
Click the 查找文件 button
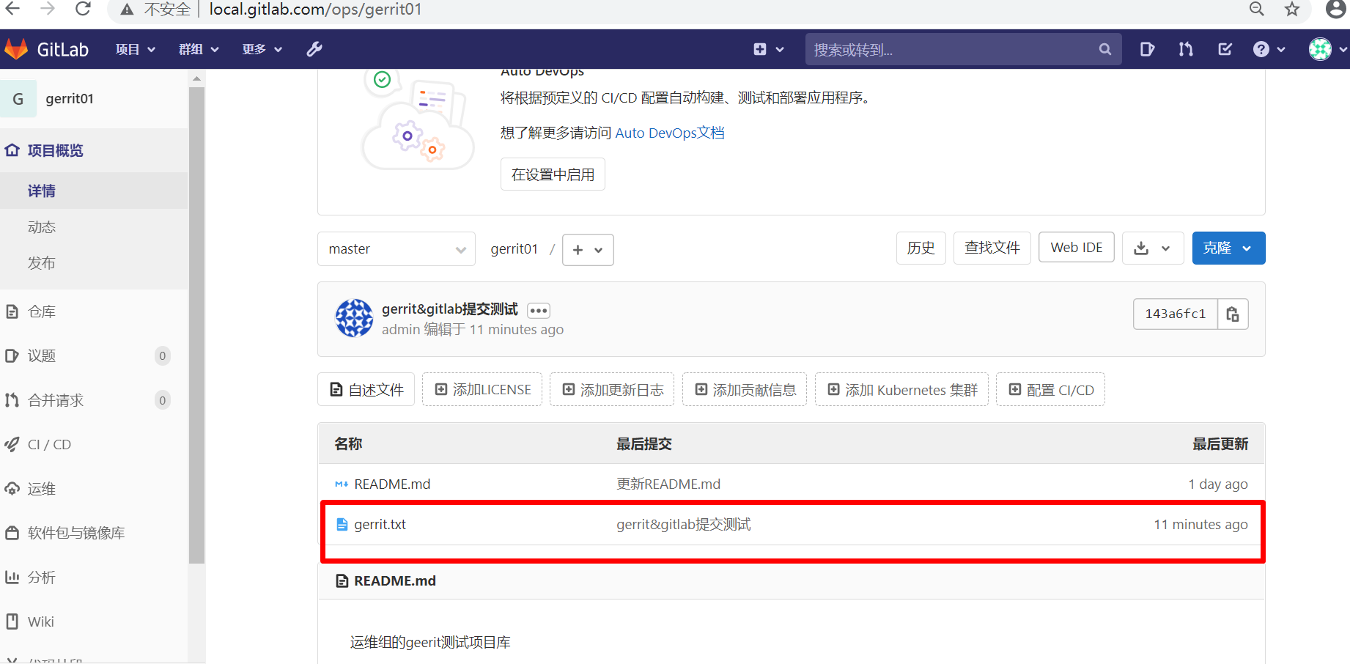(992, 248)
